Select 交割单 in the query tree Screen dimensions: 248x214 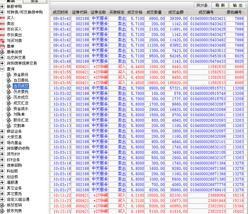pos(19,126)
